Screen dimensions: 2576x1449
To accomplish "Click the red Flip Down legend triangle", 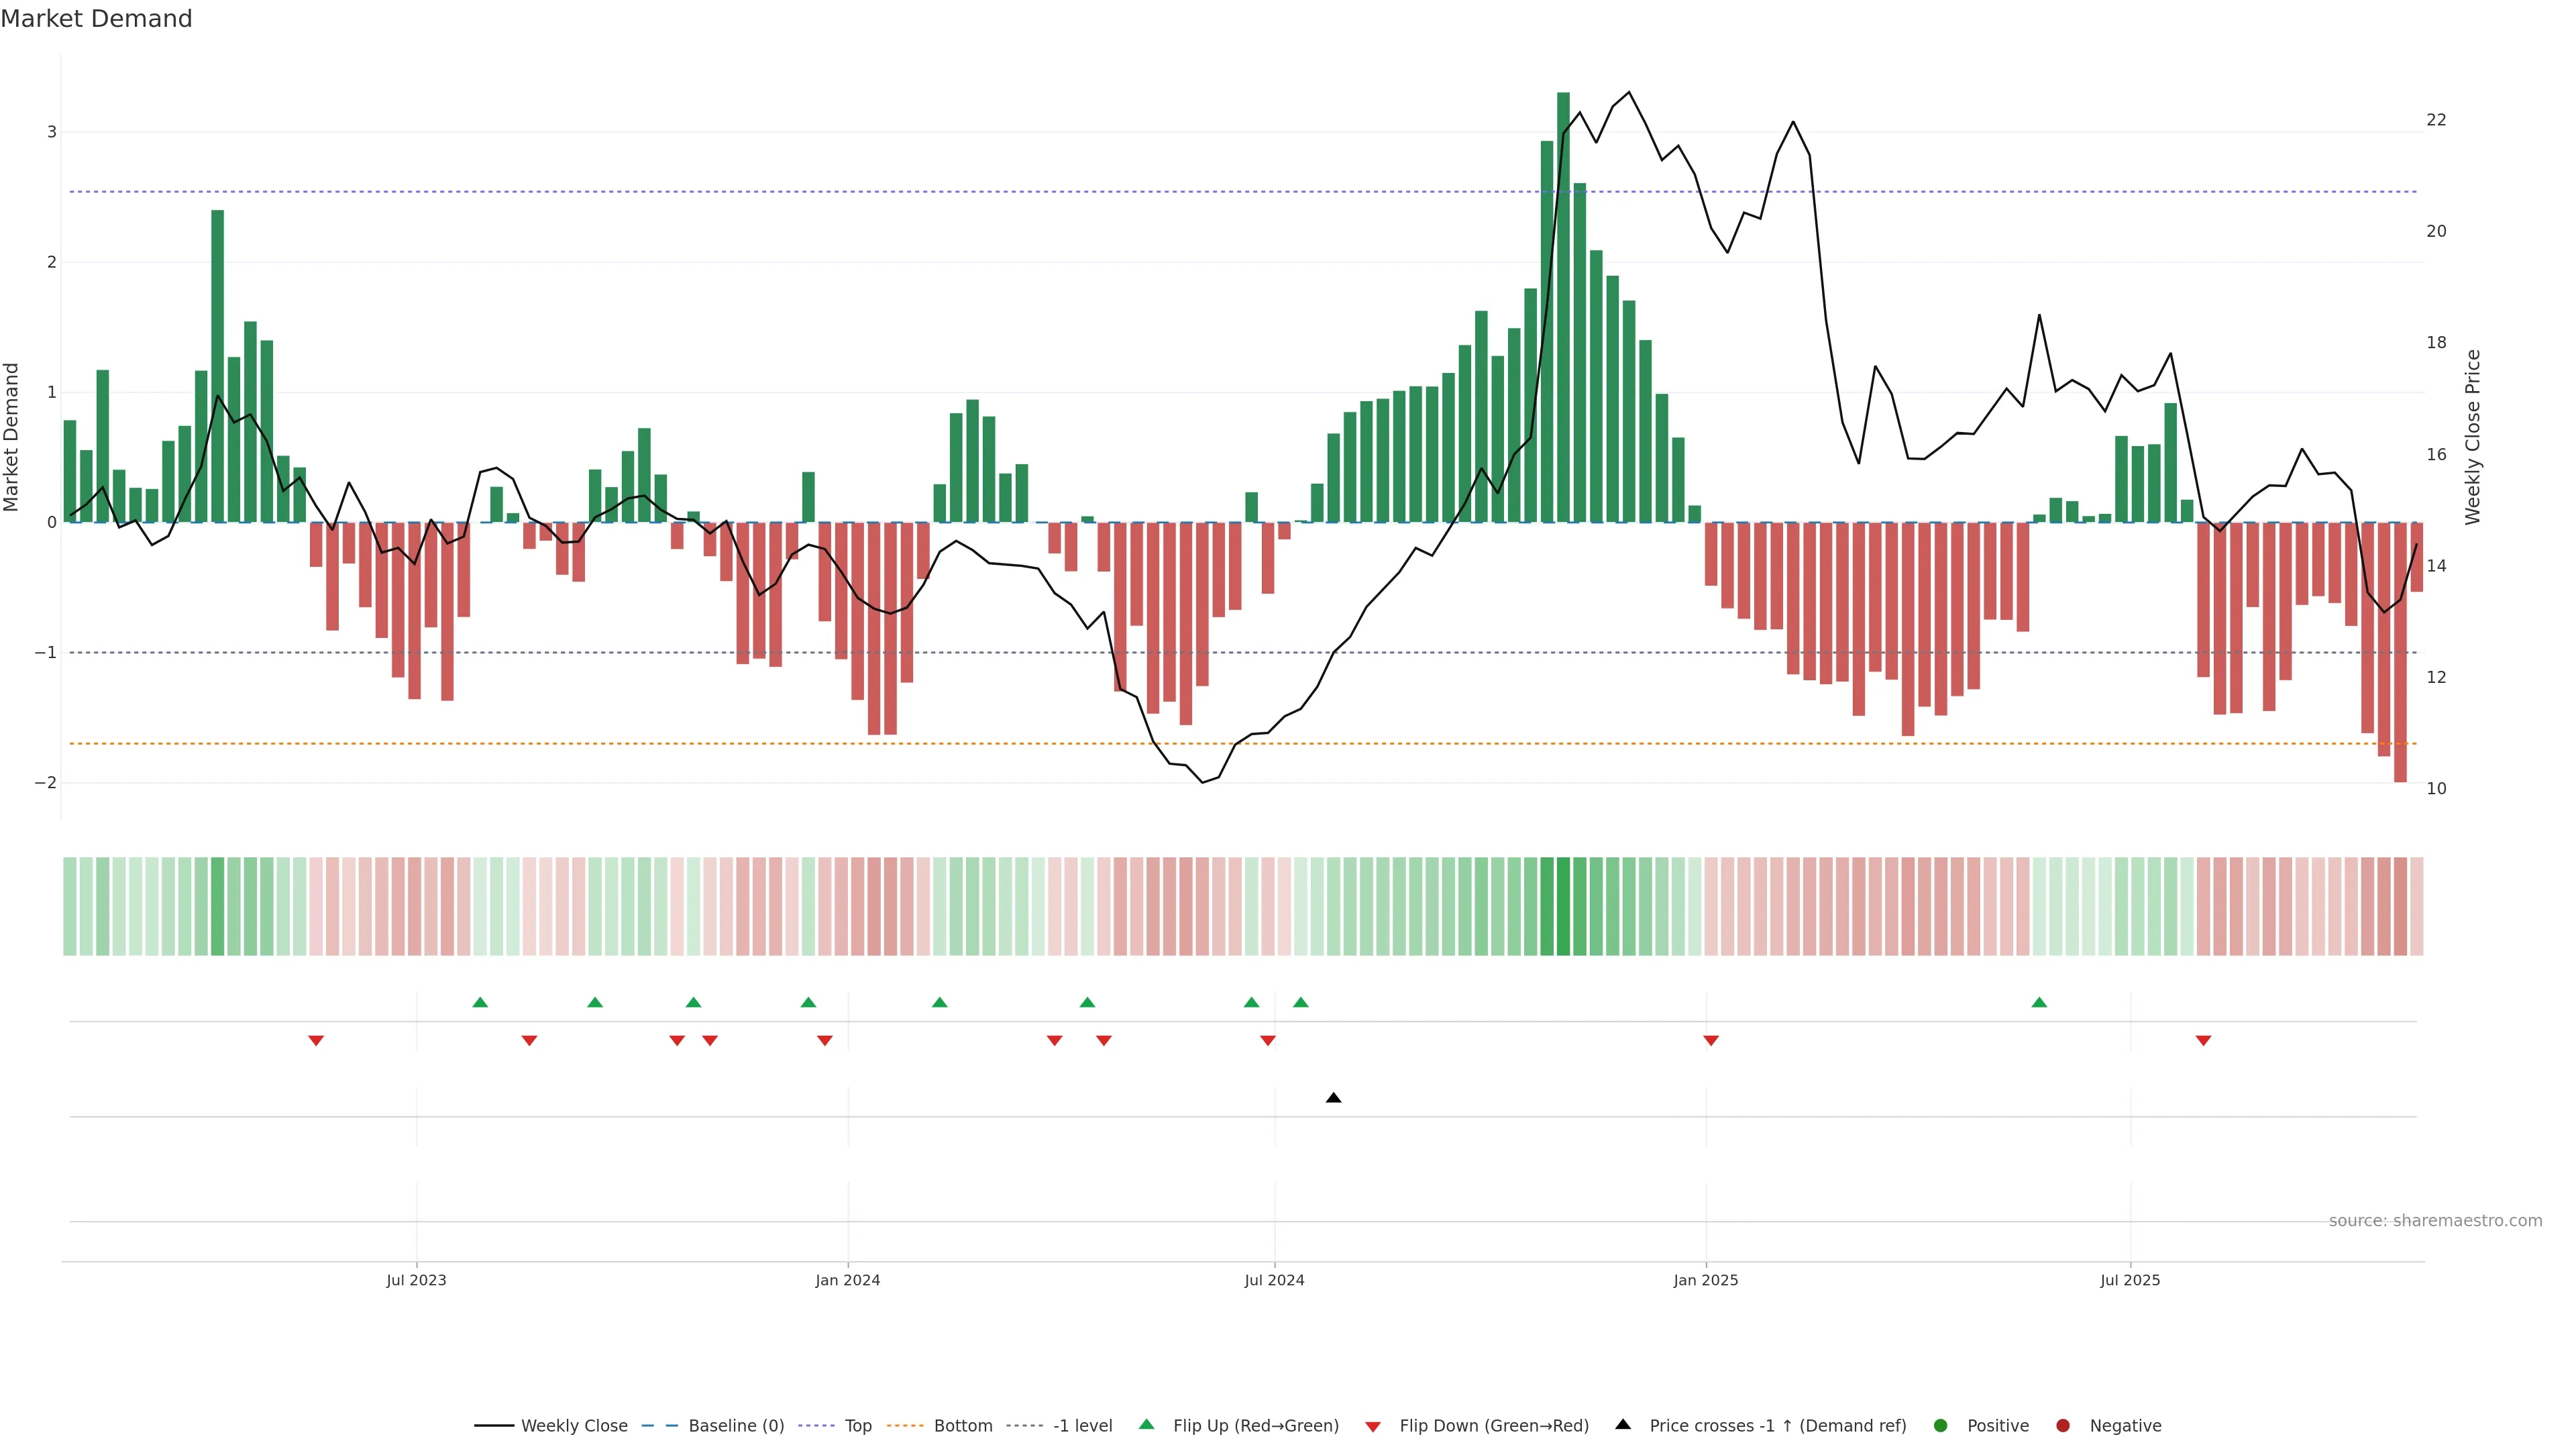I will tap(1373, 1426).
